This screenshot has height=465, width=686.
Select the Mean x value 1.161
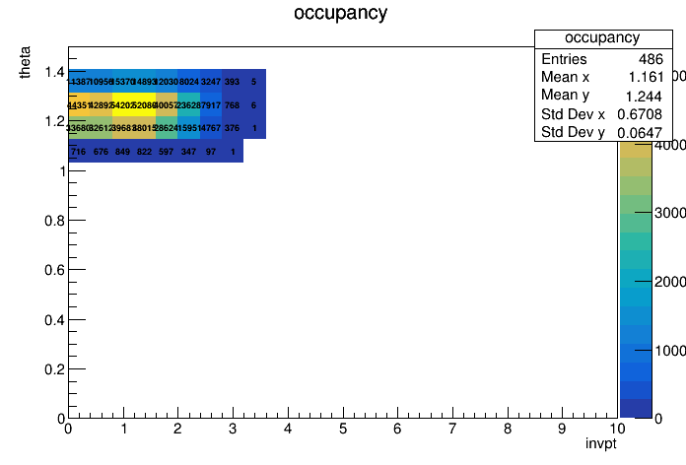646,77
